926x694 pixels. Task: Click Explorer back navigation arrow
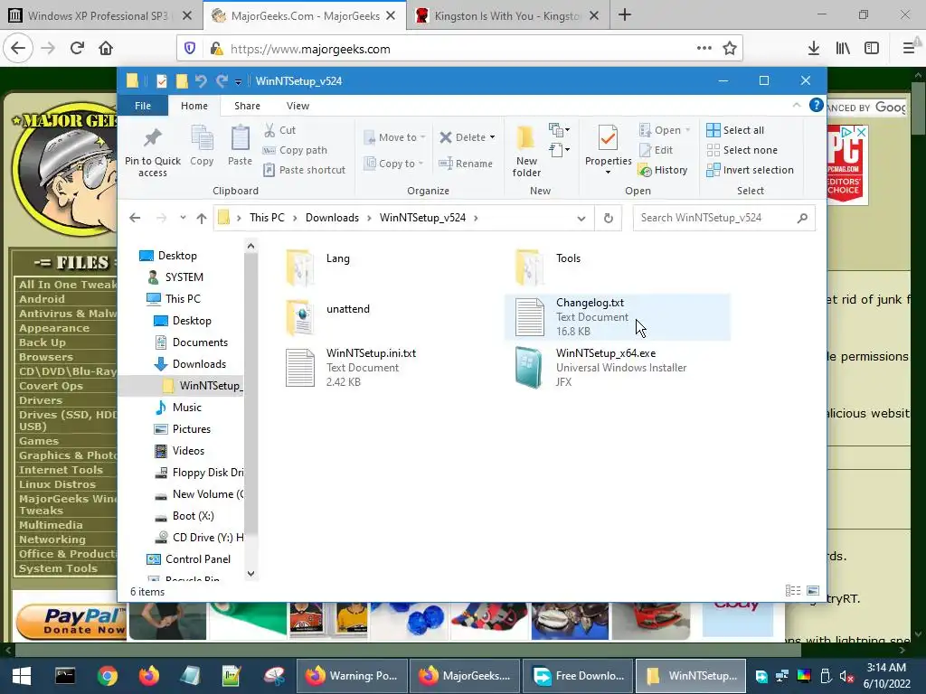coord(135,219)
